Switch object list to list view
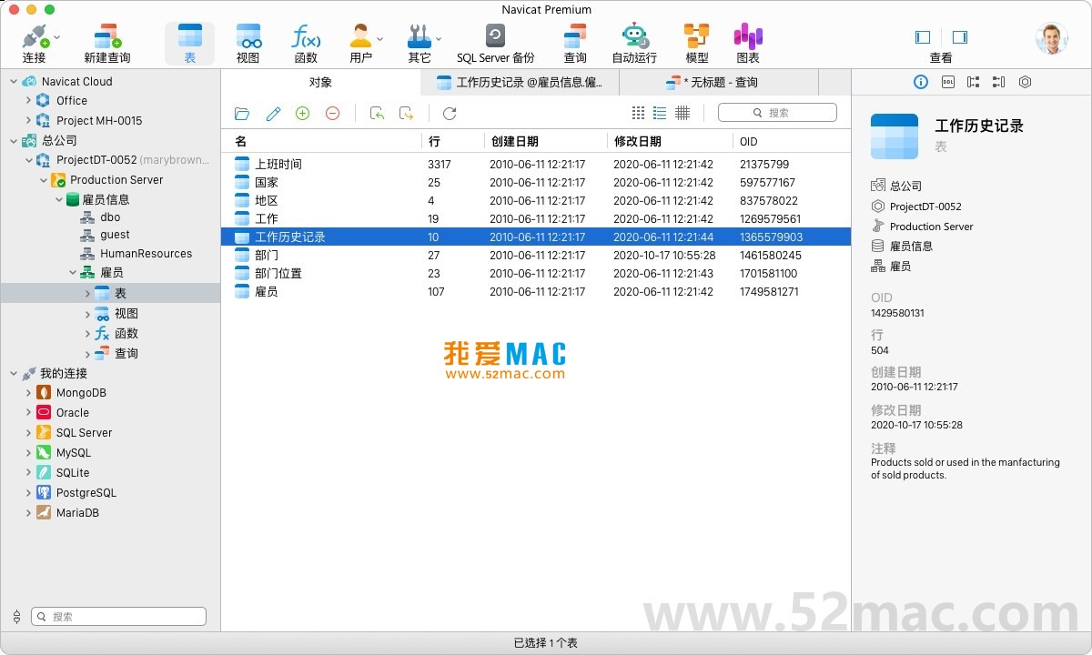Screen dimensions: 1092x655 click(x=660, y=113)
